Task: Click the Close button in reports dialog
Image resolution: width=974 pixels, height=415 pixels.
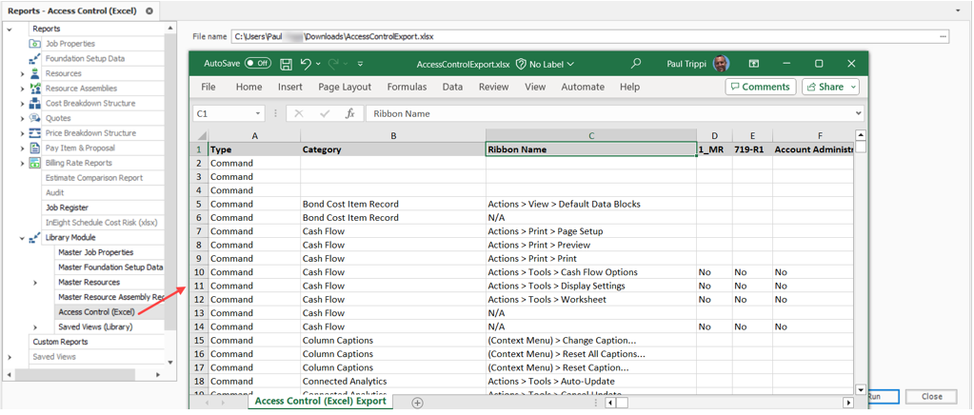Action: (930, 397)
